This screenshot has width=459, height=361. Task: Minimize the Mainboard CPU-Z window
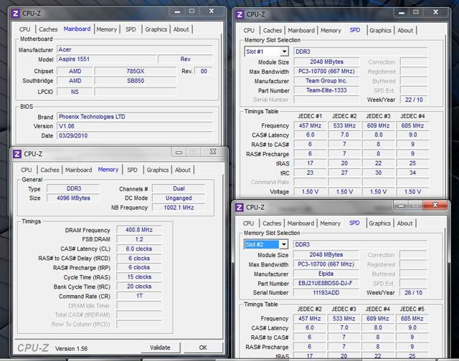click(x=177, y=11)
